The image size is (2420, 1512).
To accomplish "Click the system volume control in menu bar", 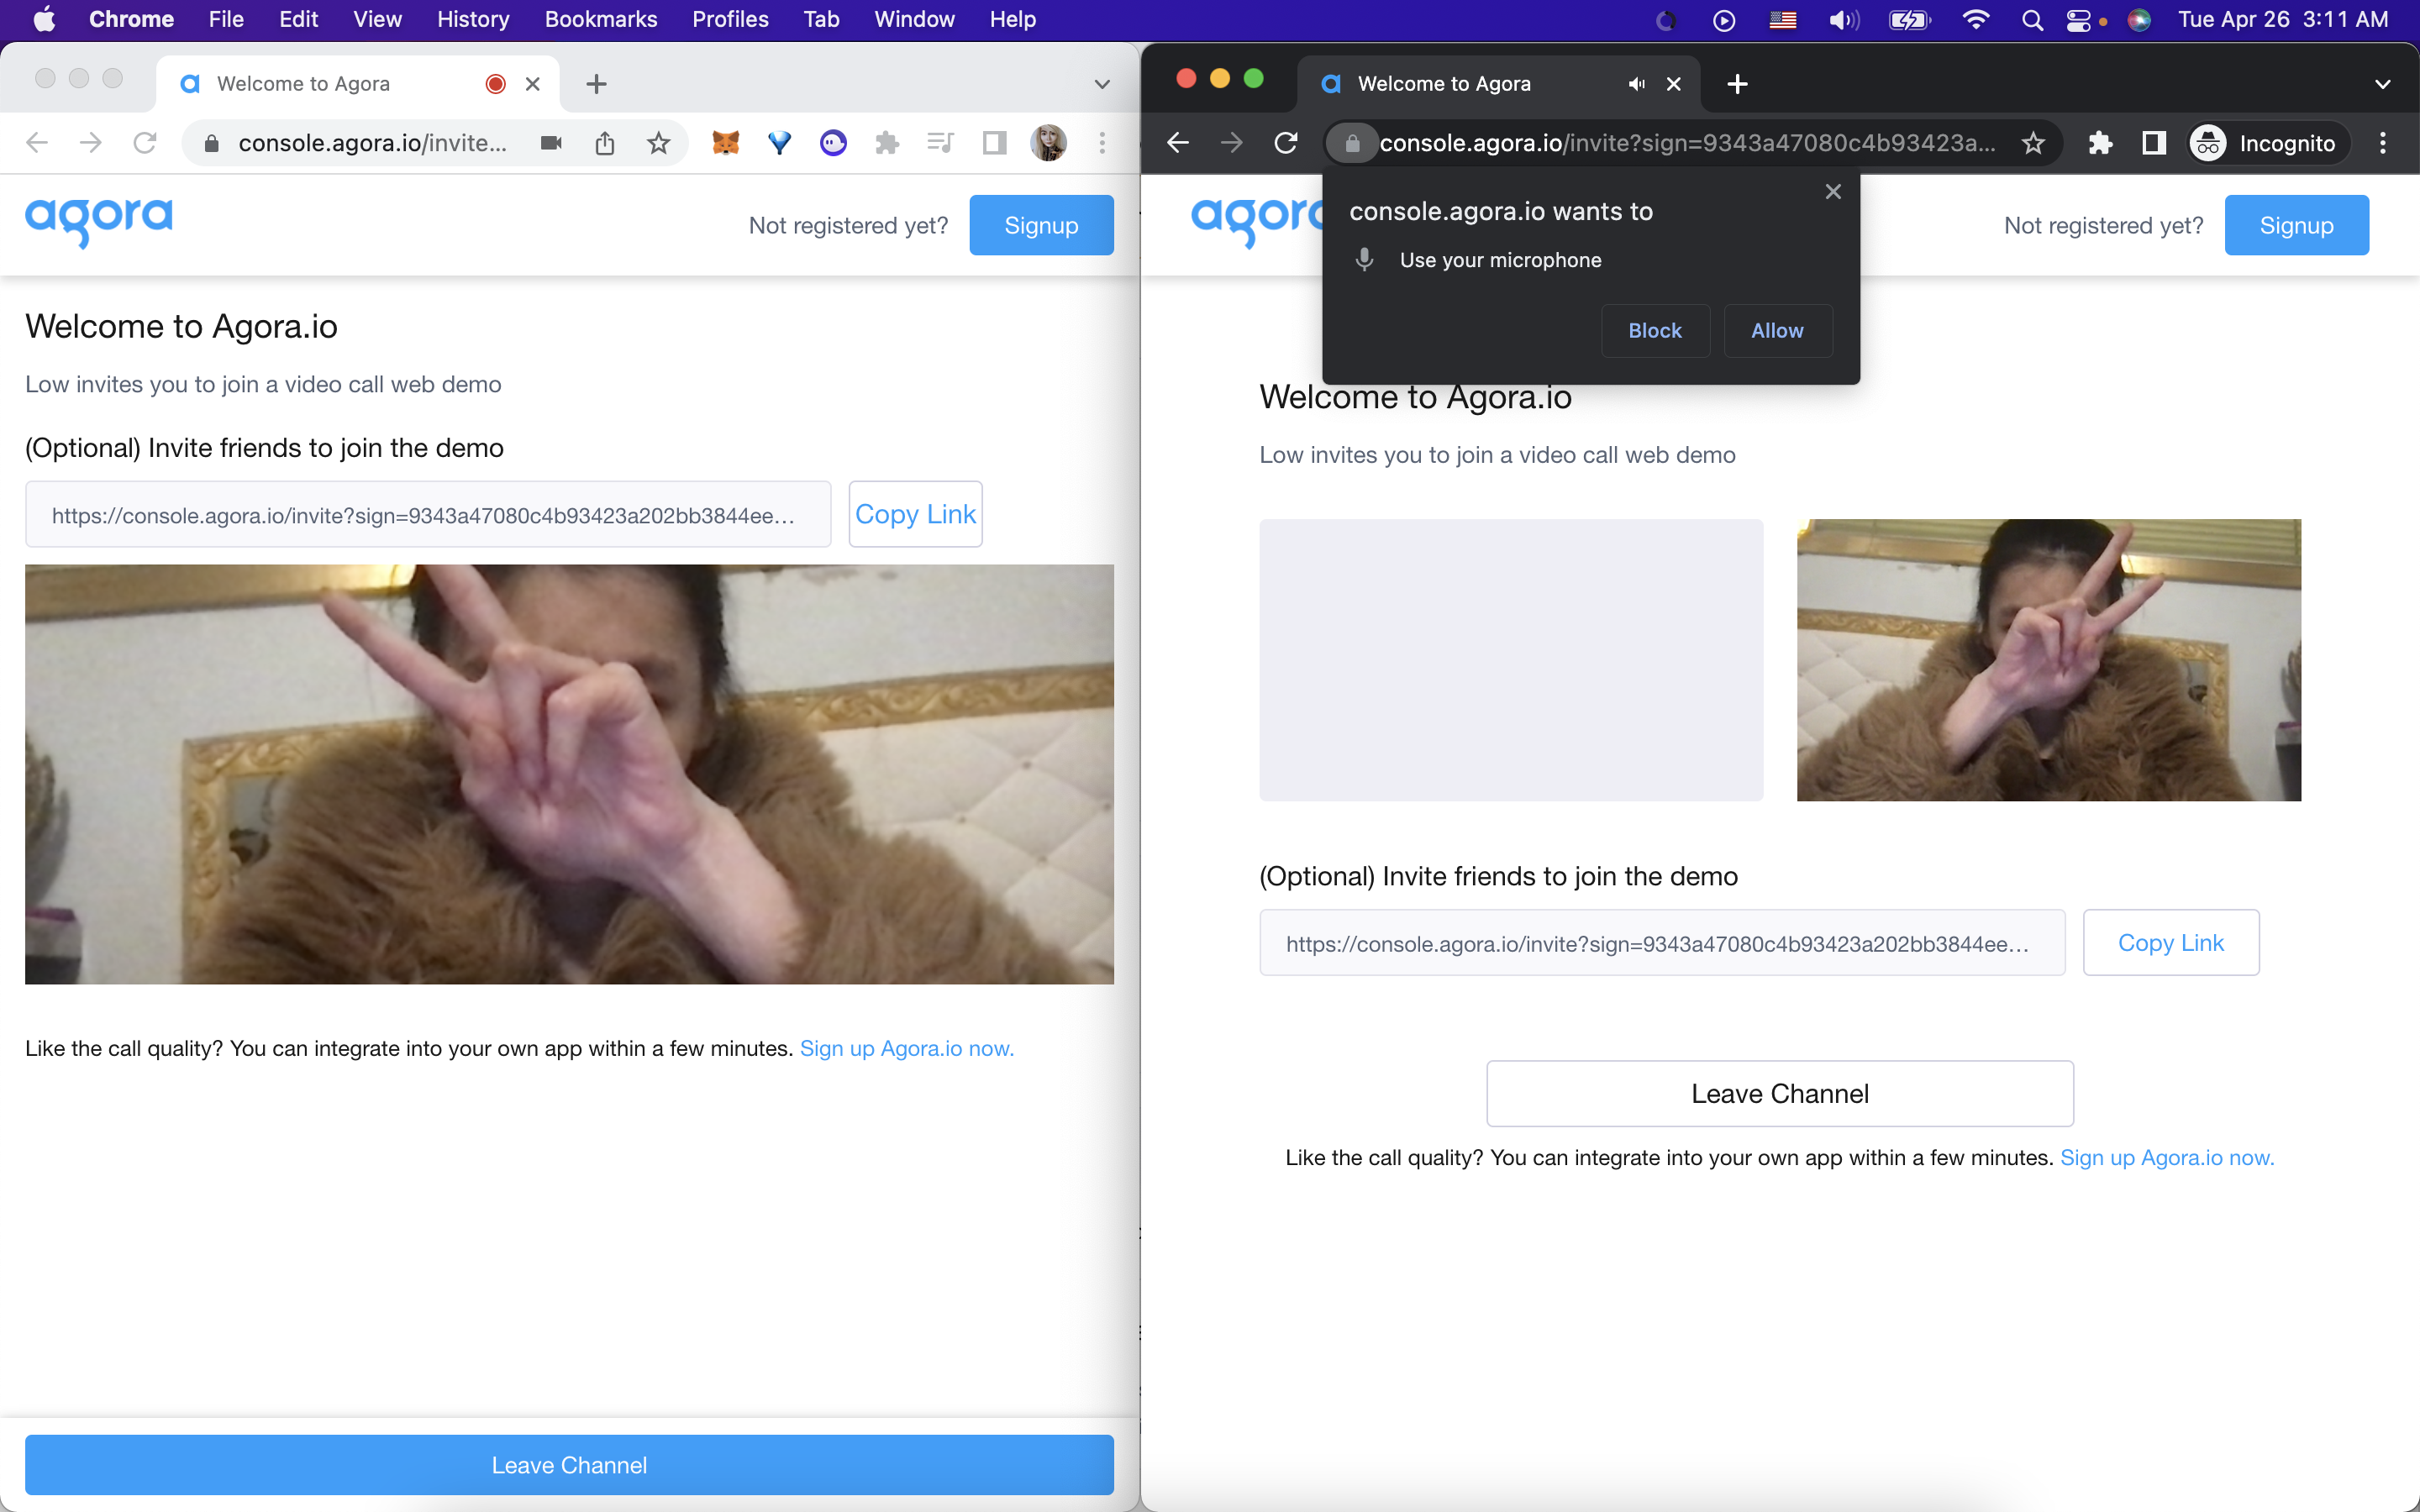I will [x=1843, y=19].
